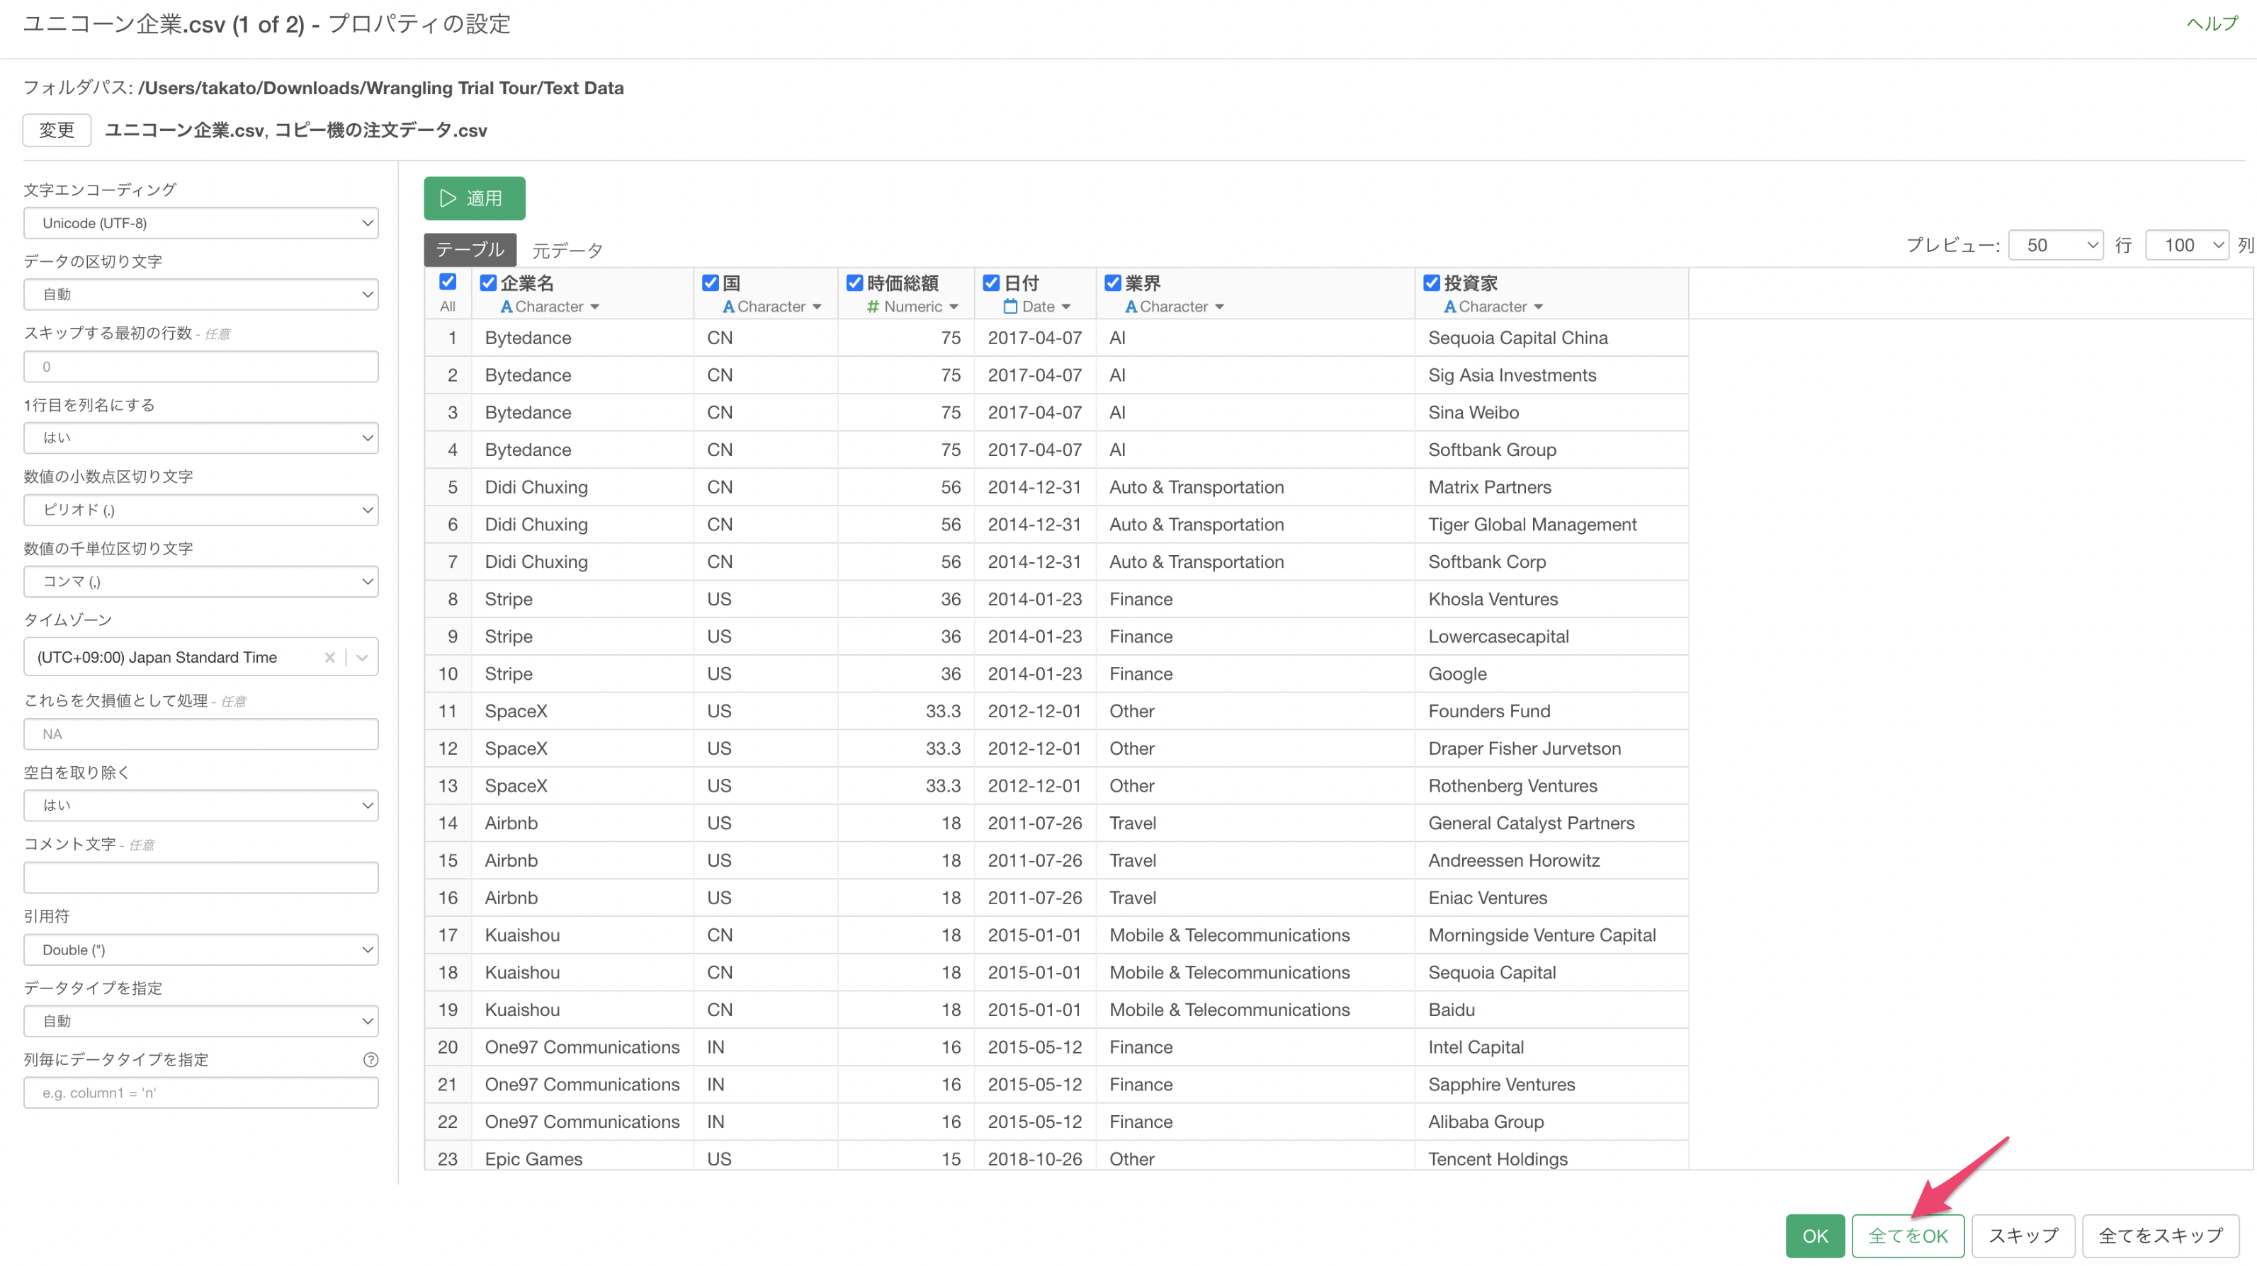Select the Andreessen Horowitz cell
2257x1266 pixels.
1551,860
